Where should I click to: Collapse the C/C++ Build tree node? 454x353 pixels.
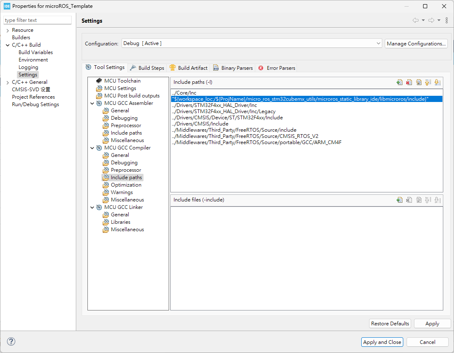point(7,45)
